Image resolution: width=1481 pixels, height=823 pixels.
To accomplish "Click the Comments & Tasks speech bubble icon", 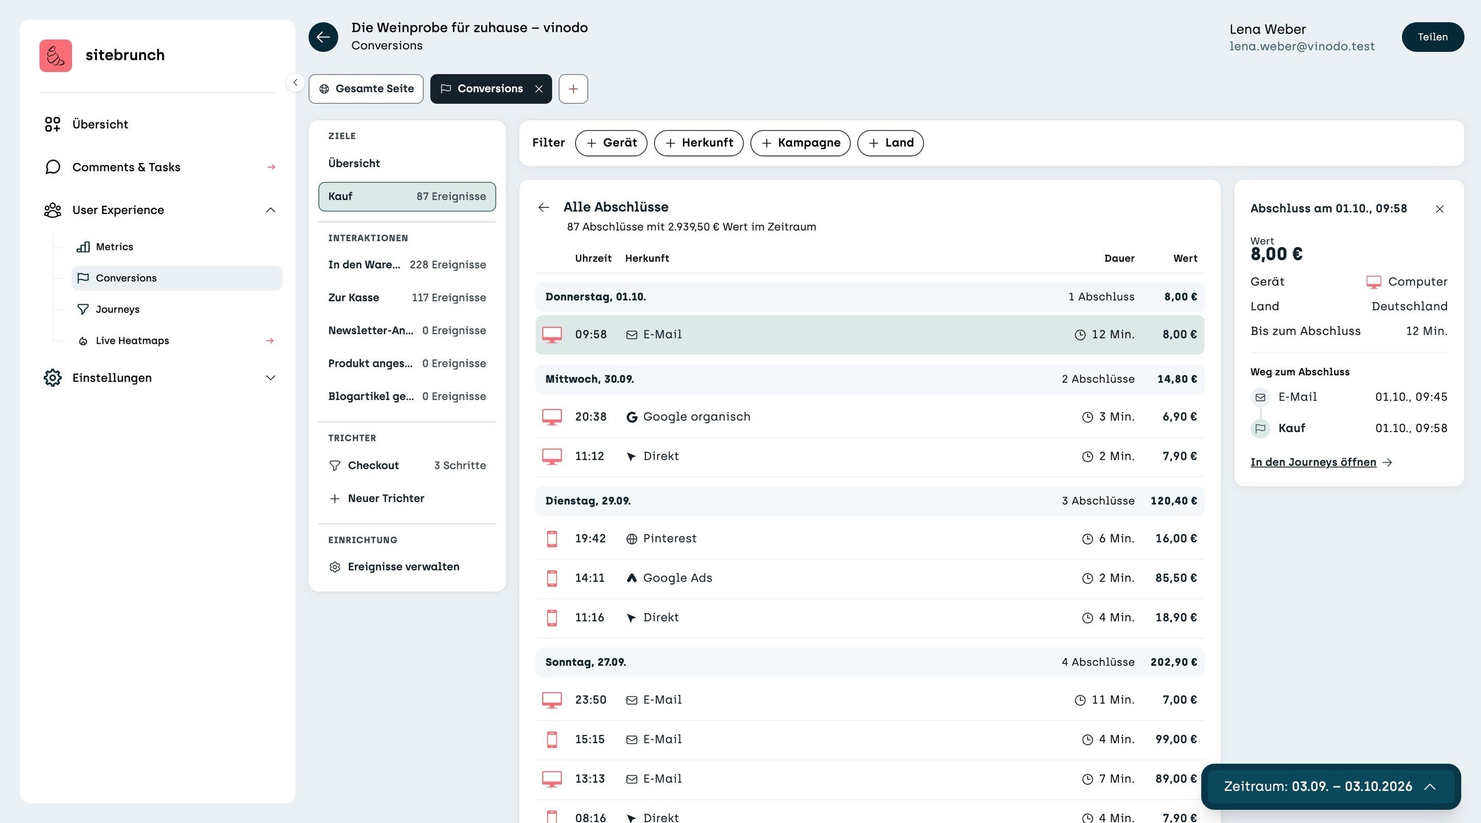I will tap(52, 167).
